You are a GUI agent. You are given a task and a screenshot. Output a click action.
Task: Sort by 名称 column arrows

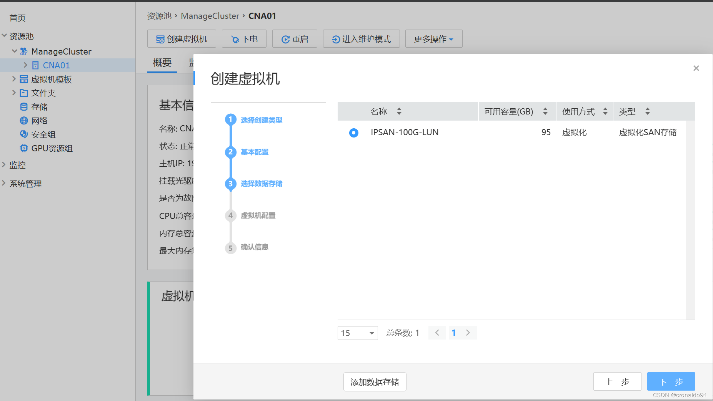pyautogui.click(x=399, y=111)
